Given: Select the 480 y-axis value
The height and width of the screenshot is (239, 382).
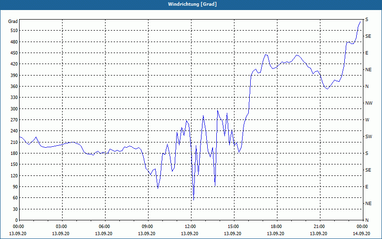Looking at the screenshot, I should tap(14, 42).
